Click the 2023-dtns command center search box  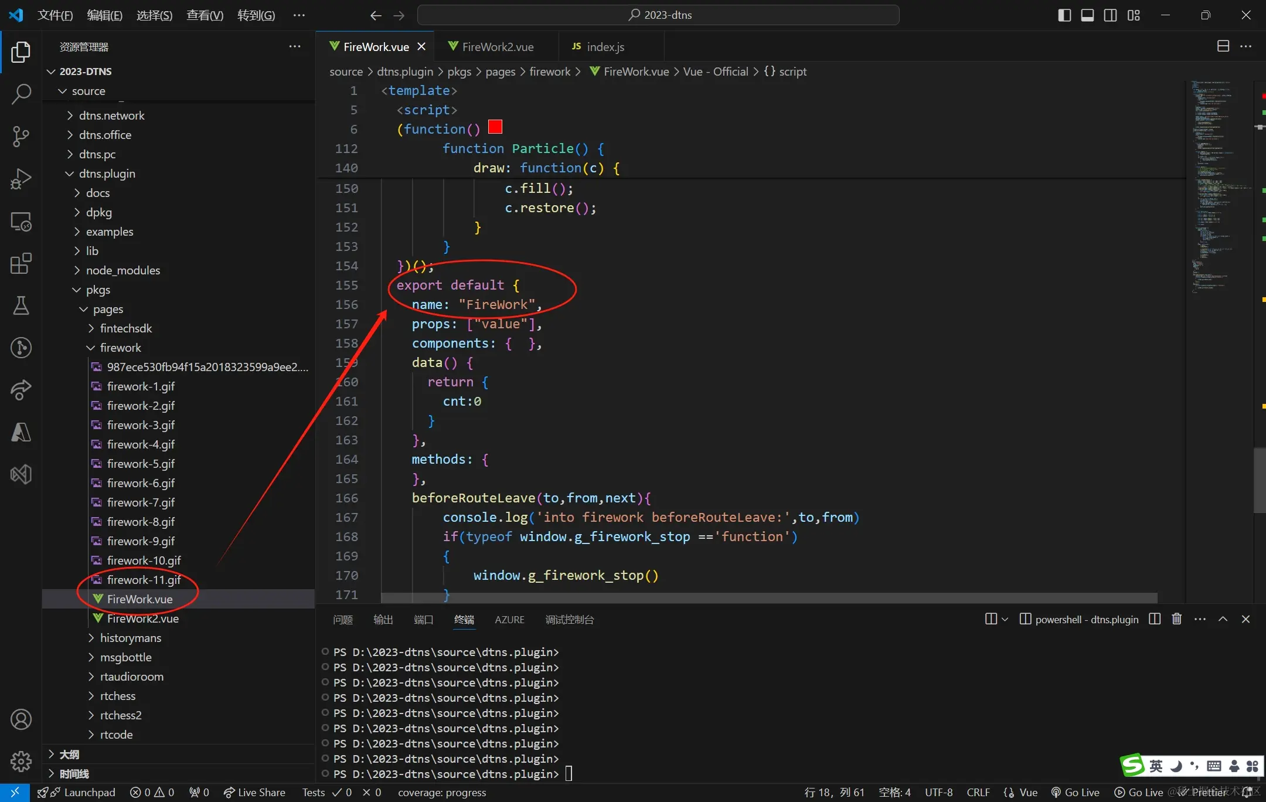pos(659,15)
